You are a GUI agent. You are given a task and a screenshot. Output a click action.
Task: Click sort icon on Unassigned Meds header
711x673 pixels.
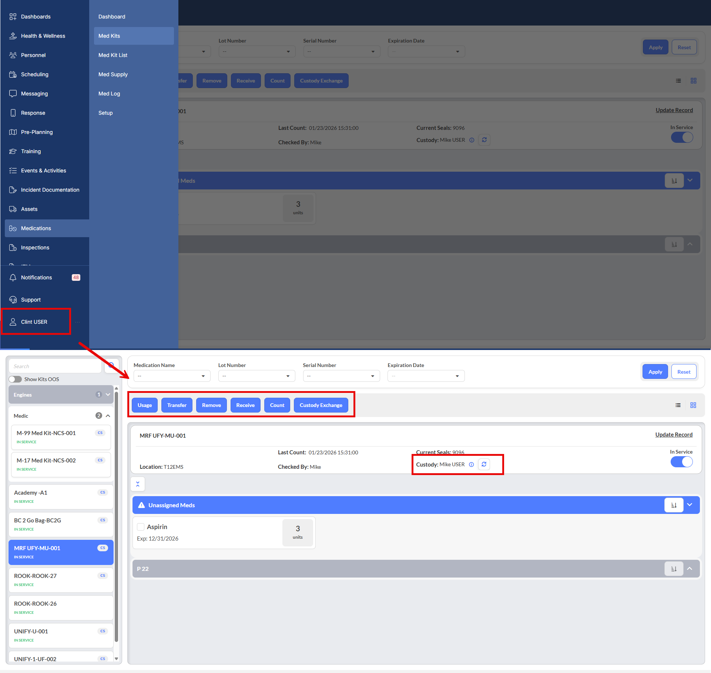(674, 505)
